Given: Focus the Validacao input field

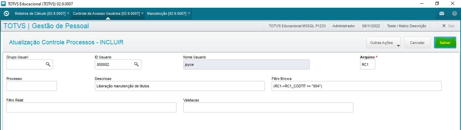Looking at the screenshot, I should (x=268, y=107).
